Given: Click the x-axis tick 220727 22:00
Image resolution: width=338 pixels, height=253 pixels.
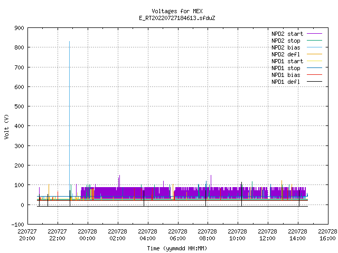Looking at the screenshot, I should click(58, 235).
